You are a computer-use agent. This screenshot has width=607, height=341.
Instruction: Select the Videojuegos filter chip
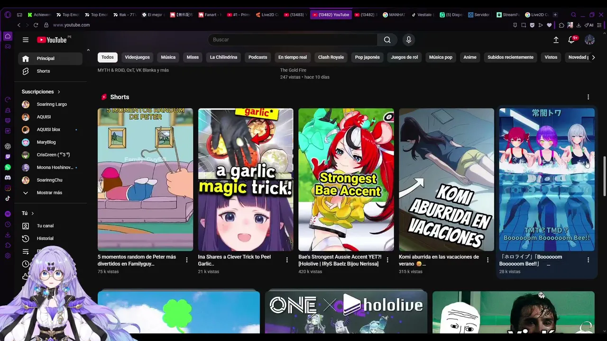(x=137, y=57)
